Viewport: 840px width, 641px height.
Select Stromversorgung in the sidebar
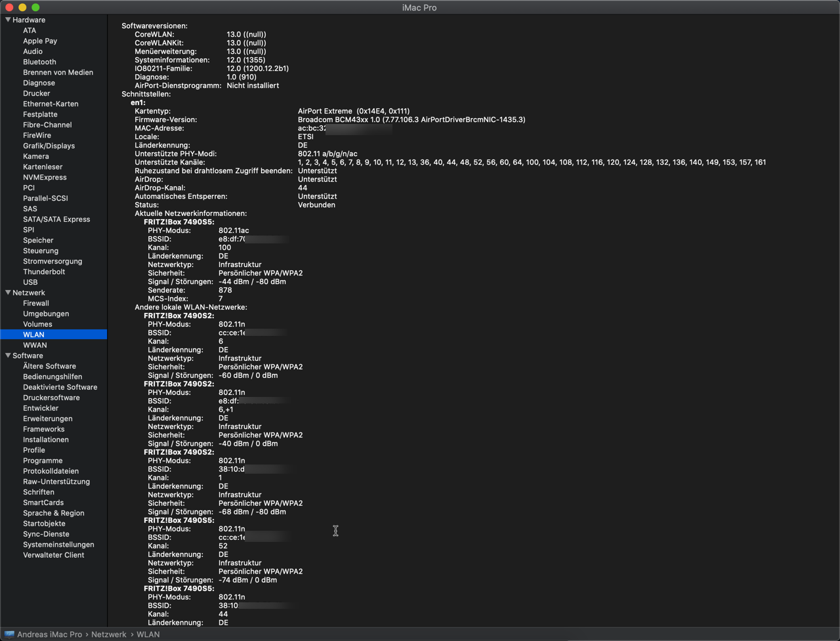[52, 261]
